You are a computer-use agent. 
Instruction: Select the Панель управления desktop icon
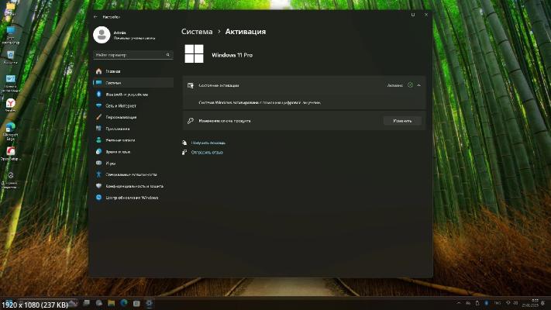(x=10, y=83)
